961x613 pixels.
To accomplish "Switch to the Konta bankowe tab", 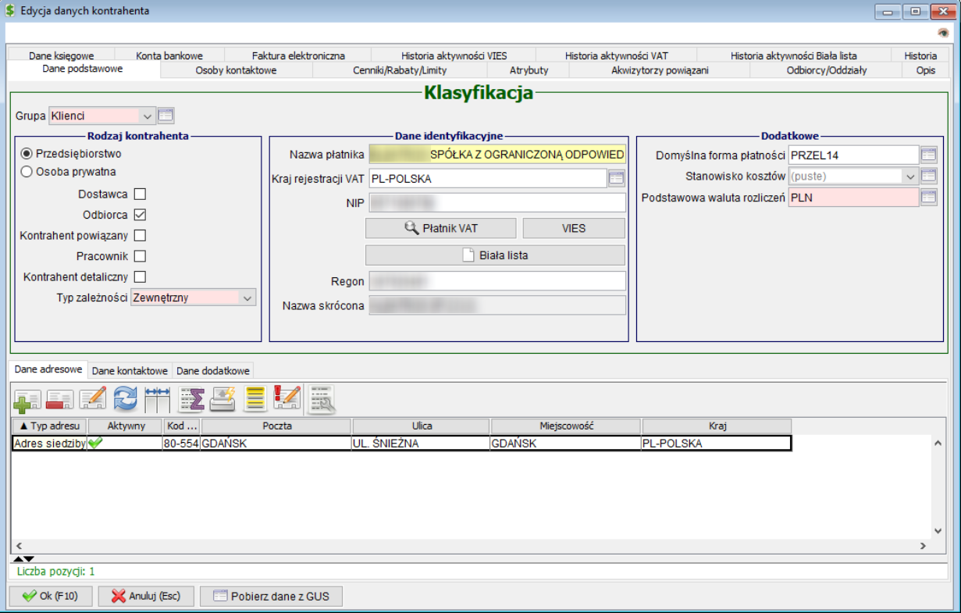I will tap(169, 55).
